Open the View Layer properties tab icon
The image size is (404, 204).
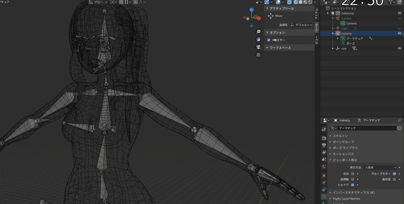coord(324,152)
